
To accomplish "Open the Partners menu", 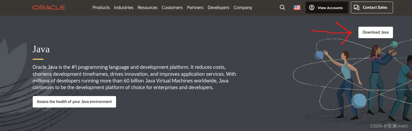I will [195, 7].
